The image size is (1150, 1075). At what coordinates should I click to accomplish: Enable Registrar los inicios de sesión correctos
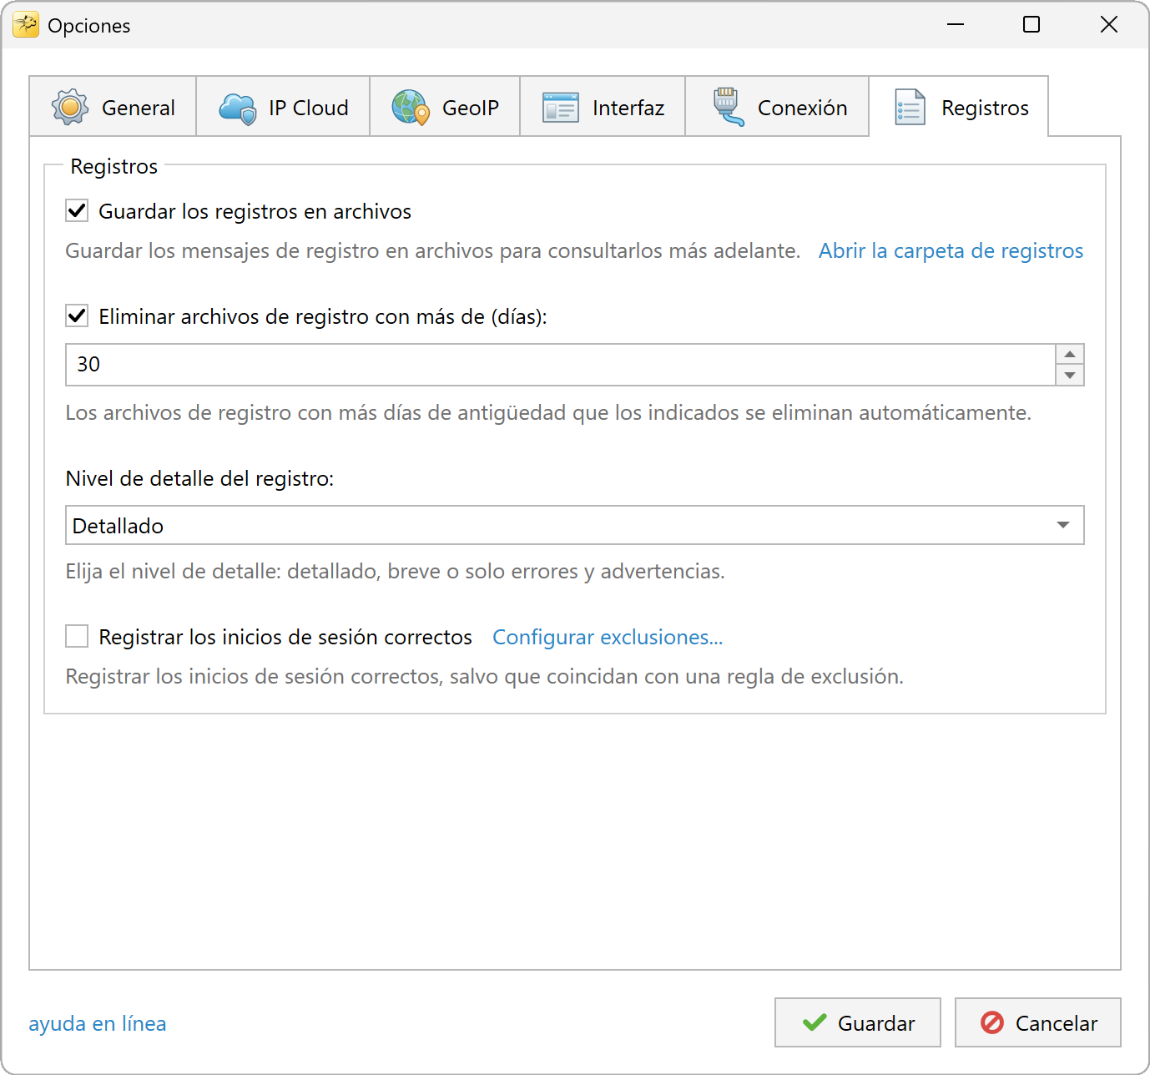(77, 636)
